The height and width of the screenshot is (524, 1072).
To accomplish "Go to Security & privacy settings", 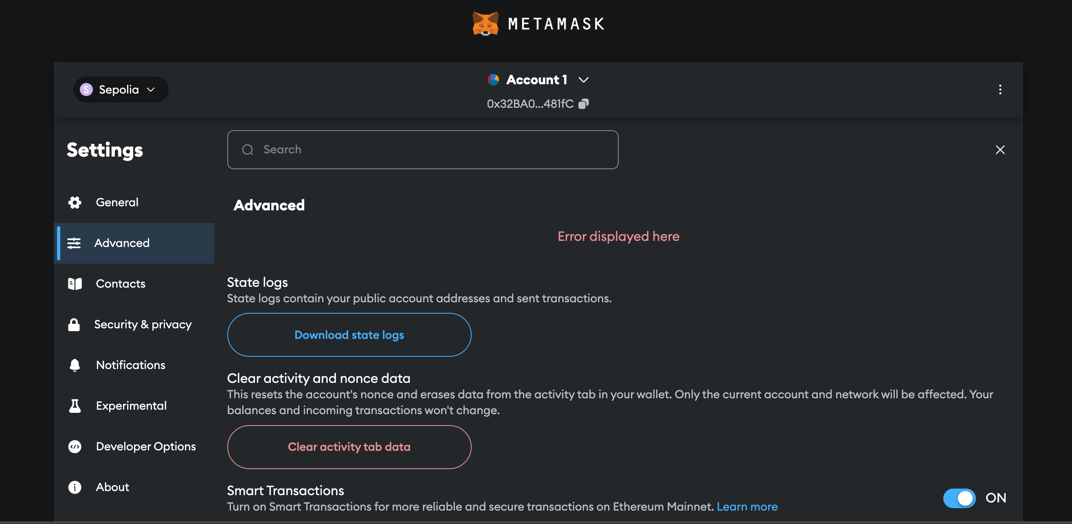I will (x=134, y=325).
